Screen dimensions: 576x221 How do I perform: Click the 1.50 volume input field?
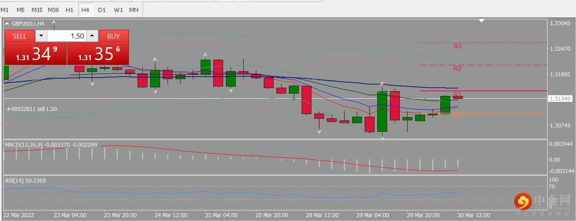pyautogui.click(x=66, y=36)
